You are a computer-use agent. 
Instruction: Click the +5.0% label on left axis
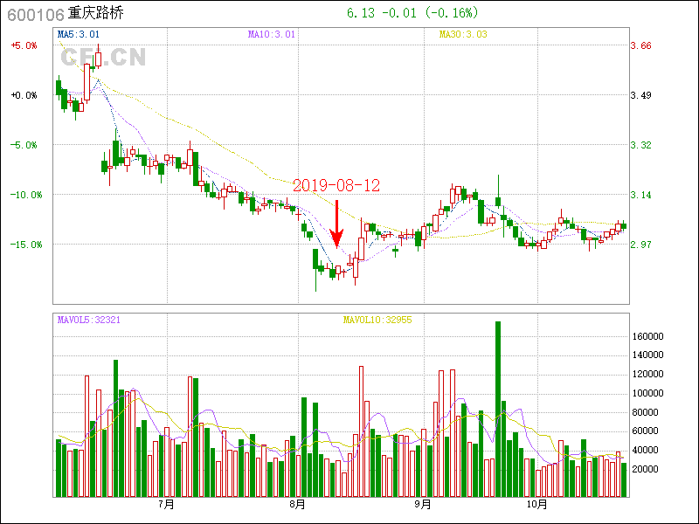click(x=24, y=45)
